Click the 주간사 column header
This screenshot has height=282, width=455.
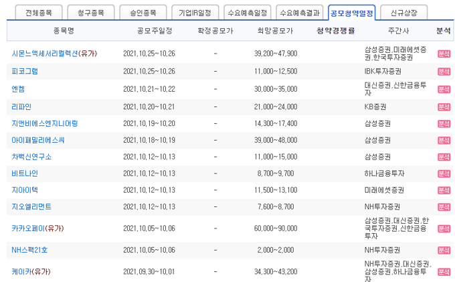398,31
